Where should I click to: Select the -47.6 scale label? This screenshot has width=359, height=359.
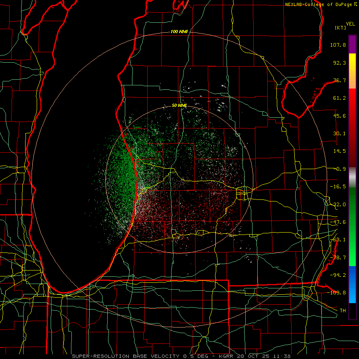[338, 222]
